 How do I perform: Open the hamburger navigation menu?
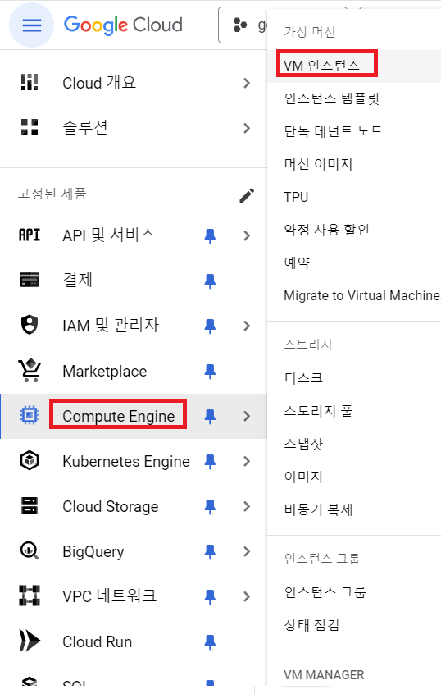pyautogui.click(x=31, y=25)
